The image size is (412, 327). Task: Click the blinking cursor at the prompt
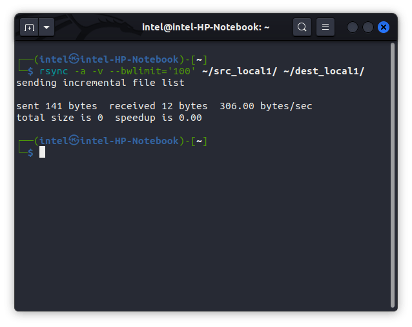pos(42,152)
